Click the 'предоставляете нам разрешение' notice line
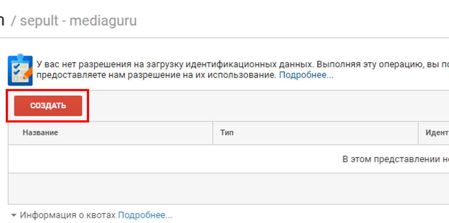Screen dimensions: 449x223 156,75
